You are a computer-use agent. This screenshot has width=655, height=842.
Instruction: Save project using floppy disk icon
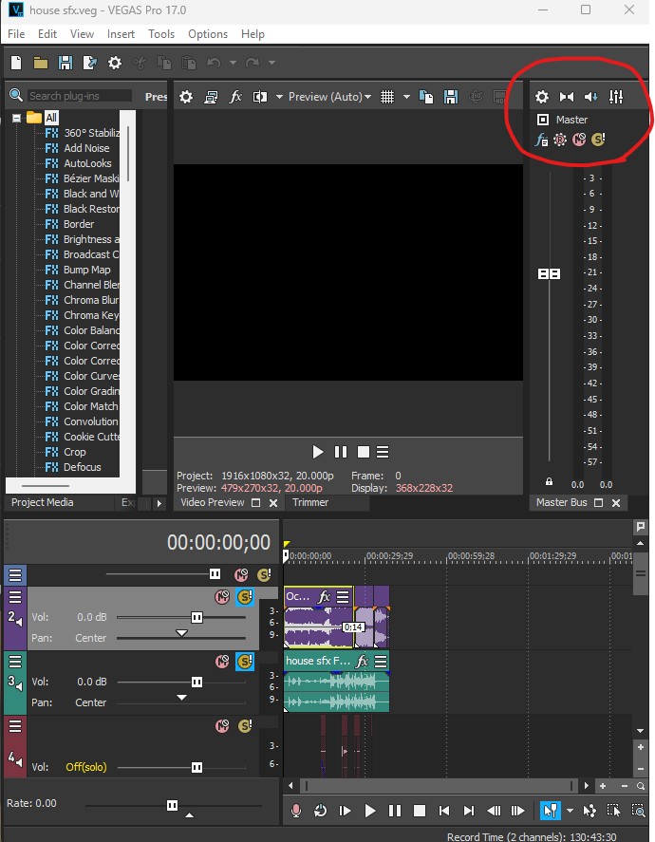[x=65, y=63]
